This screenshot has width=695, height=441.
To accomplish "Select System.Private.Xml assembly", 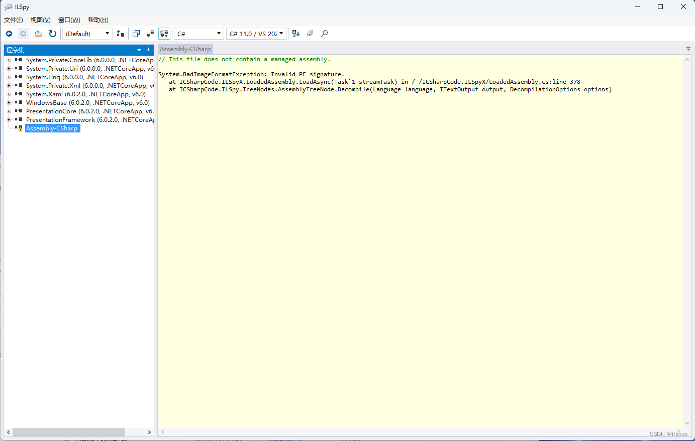I will pos(89,86).
